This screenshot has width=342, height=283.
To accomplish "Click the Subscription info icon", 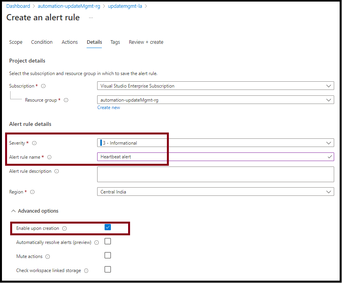I will [x=43, y=86].
